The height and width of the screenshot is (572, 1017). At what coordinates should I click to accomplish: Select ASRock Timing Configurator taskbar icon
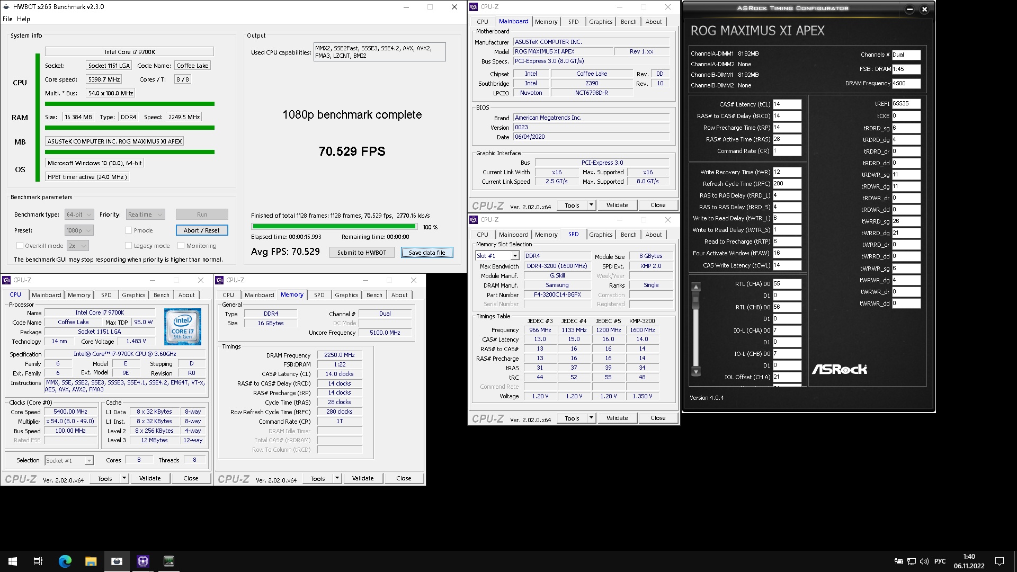click(x=169, y=561)
